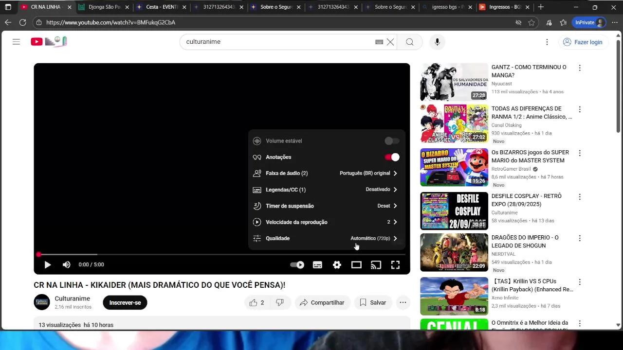Switch to the igresso bgs tab
This screenshot has height=350, width=623.
point(447,7)
